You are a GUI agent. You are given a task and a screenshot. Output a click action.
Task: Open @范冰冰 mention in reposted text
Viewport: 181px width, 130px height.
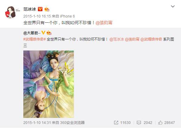coord(117,39)
